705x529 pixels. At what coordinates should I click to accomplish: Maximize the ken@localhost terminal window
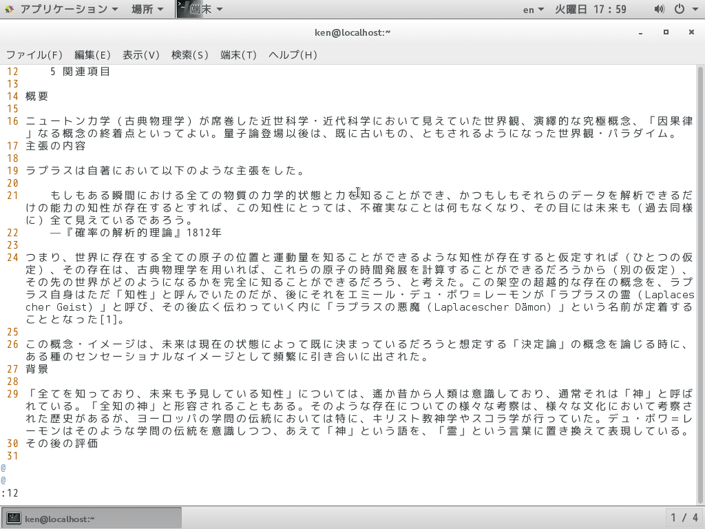pos(666,32)
